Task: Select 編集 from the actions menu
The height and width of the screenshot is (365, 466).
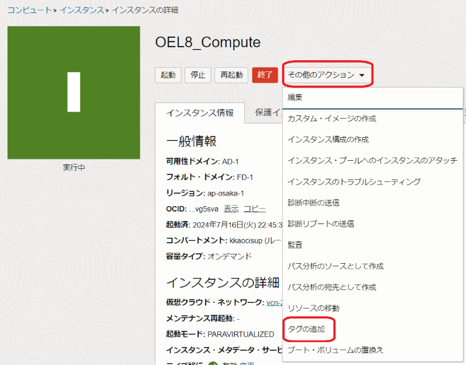Action: tap(295, 97)
